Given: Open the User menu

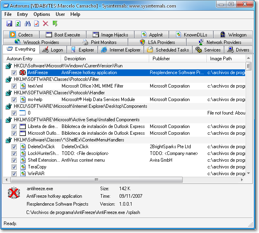Looking at the screenshot, I should click(x=60, y=14).
